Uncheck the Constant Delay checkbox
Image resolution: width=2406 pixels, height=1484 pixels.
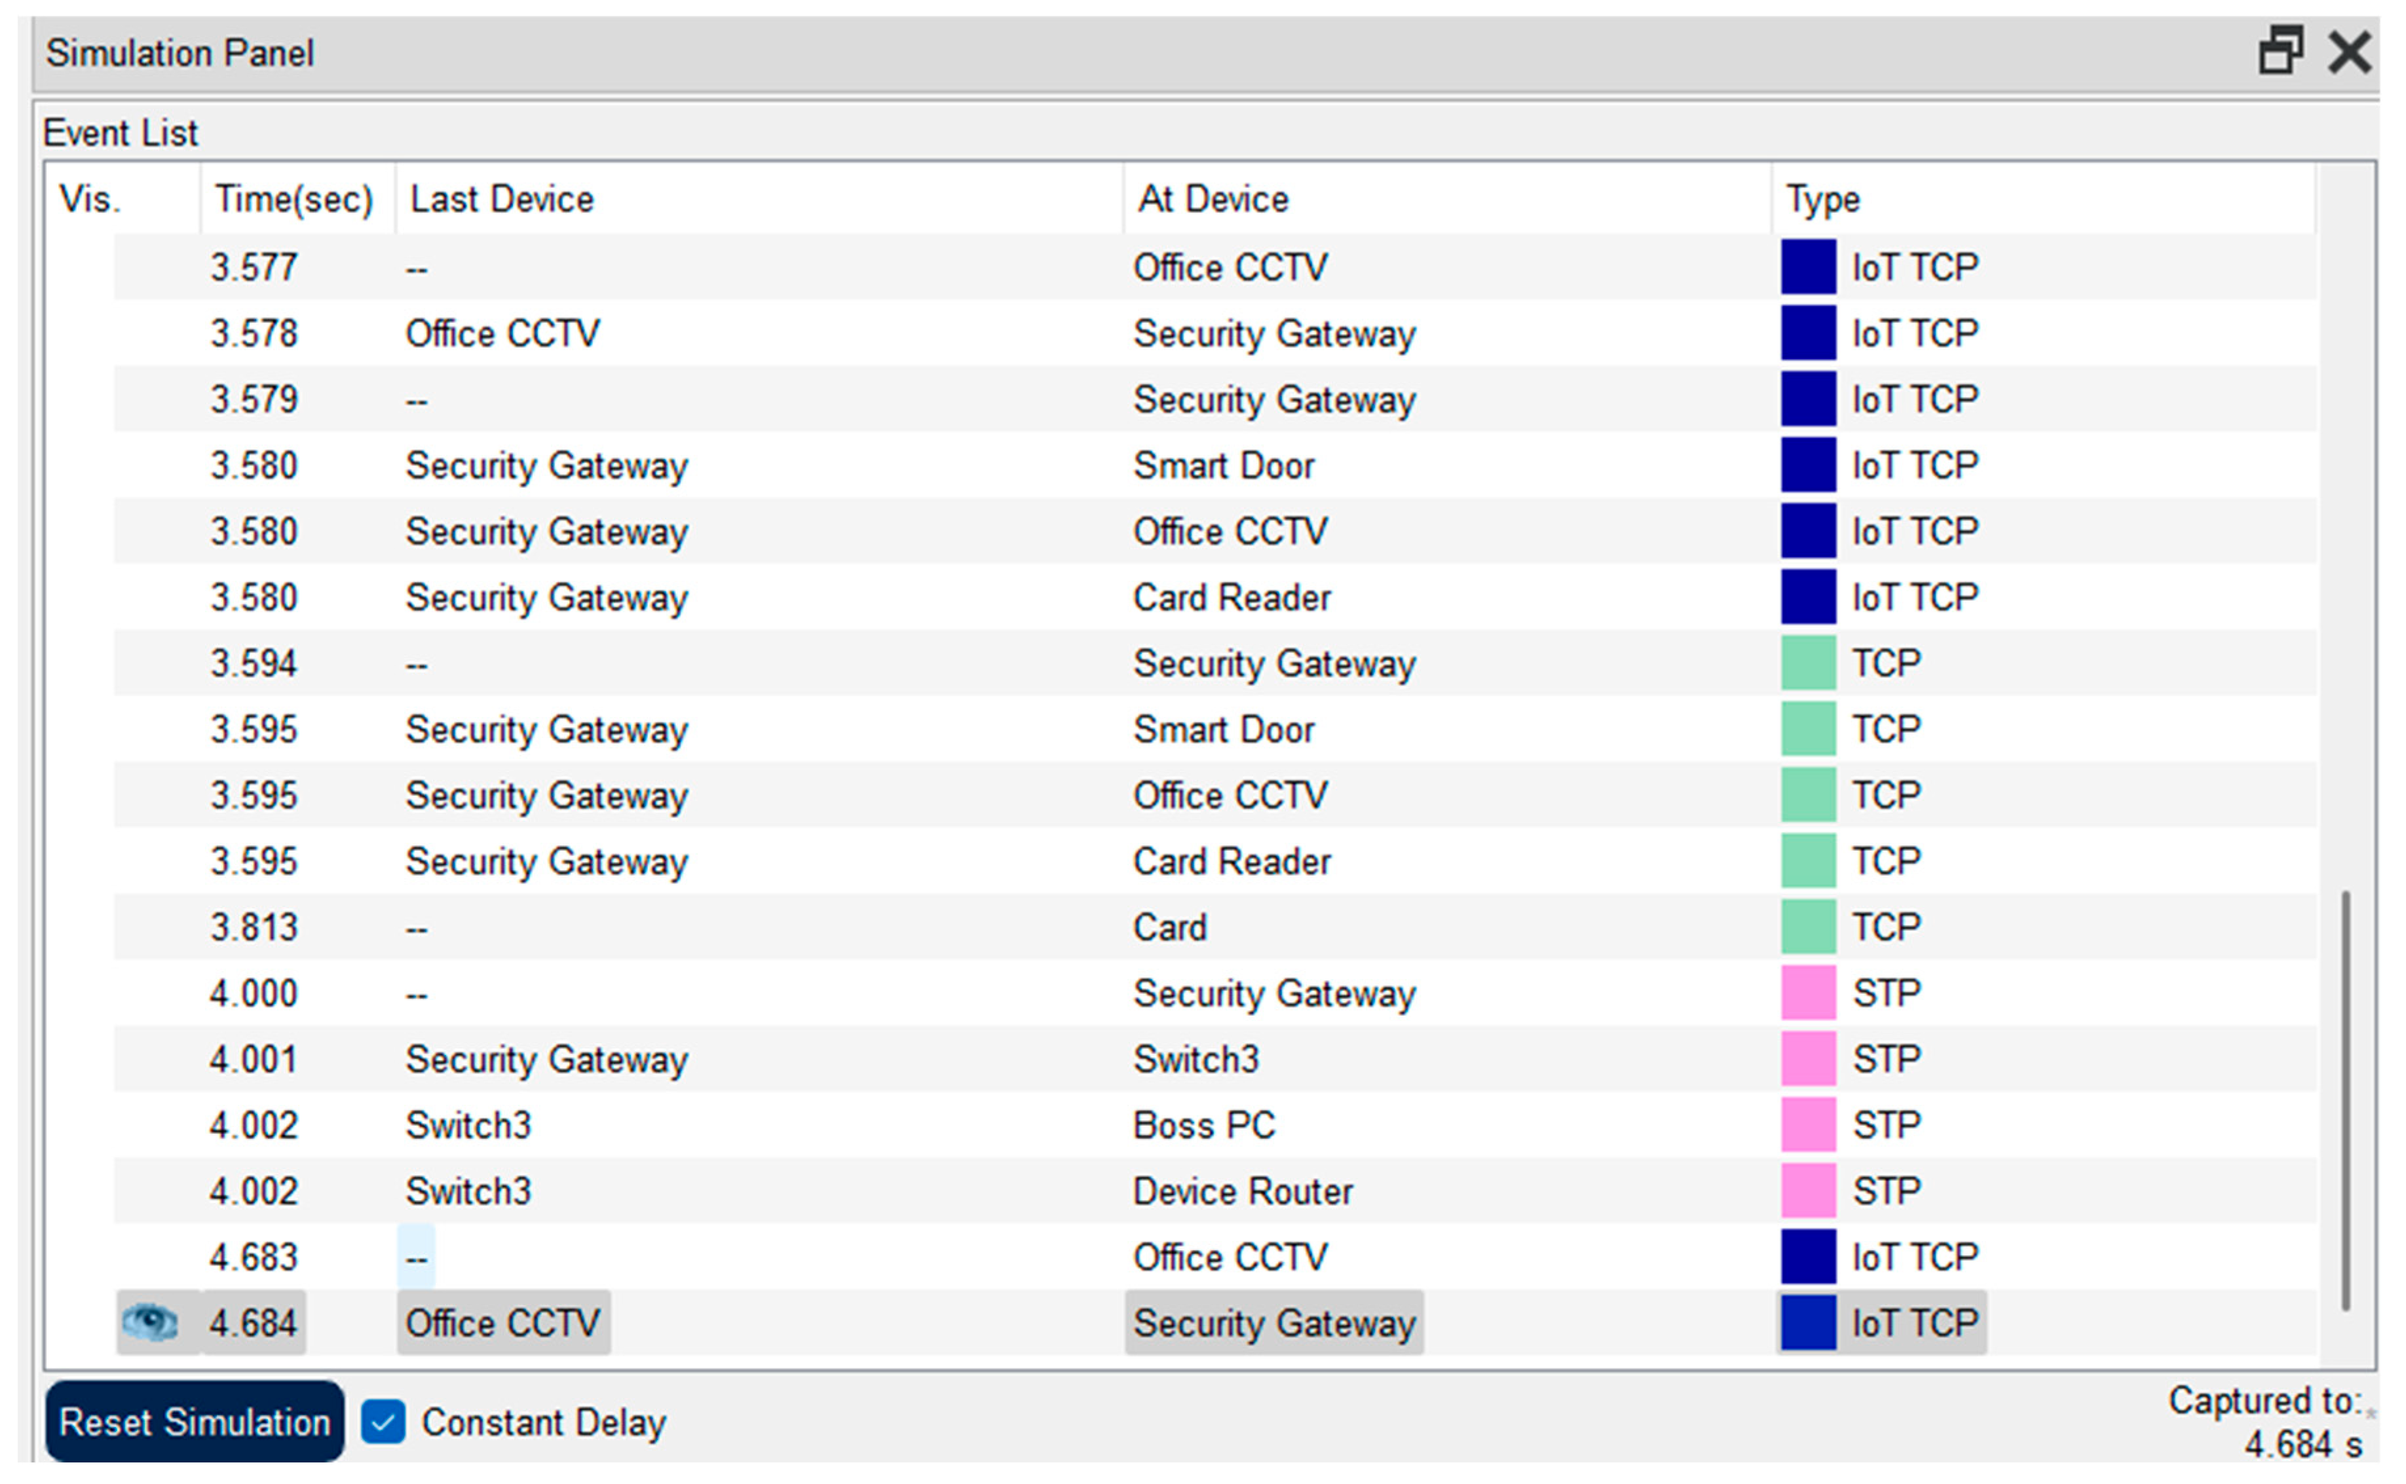click(x=383, y=1421)
